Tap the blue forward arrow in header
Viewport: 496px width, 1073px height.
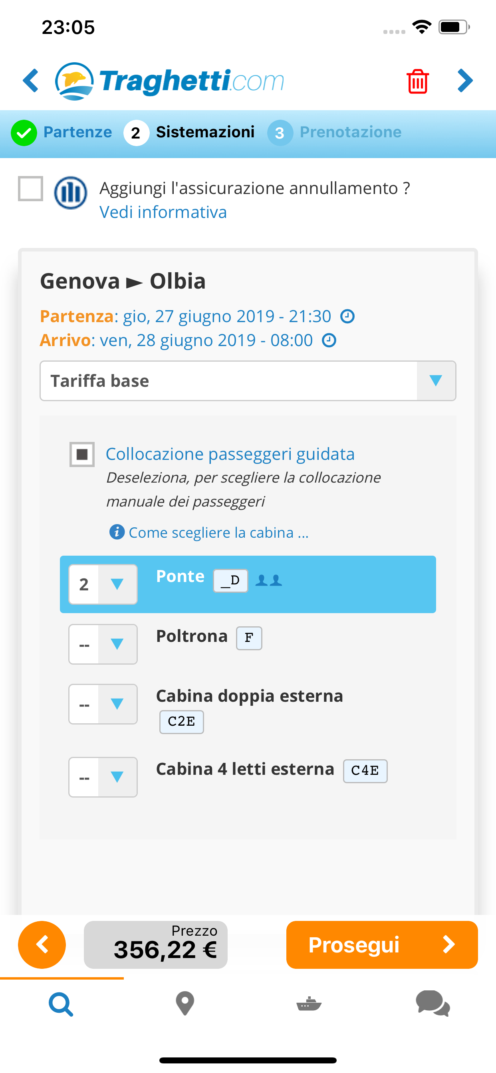(x=465, y=80)
